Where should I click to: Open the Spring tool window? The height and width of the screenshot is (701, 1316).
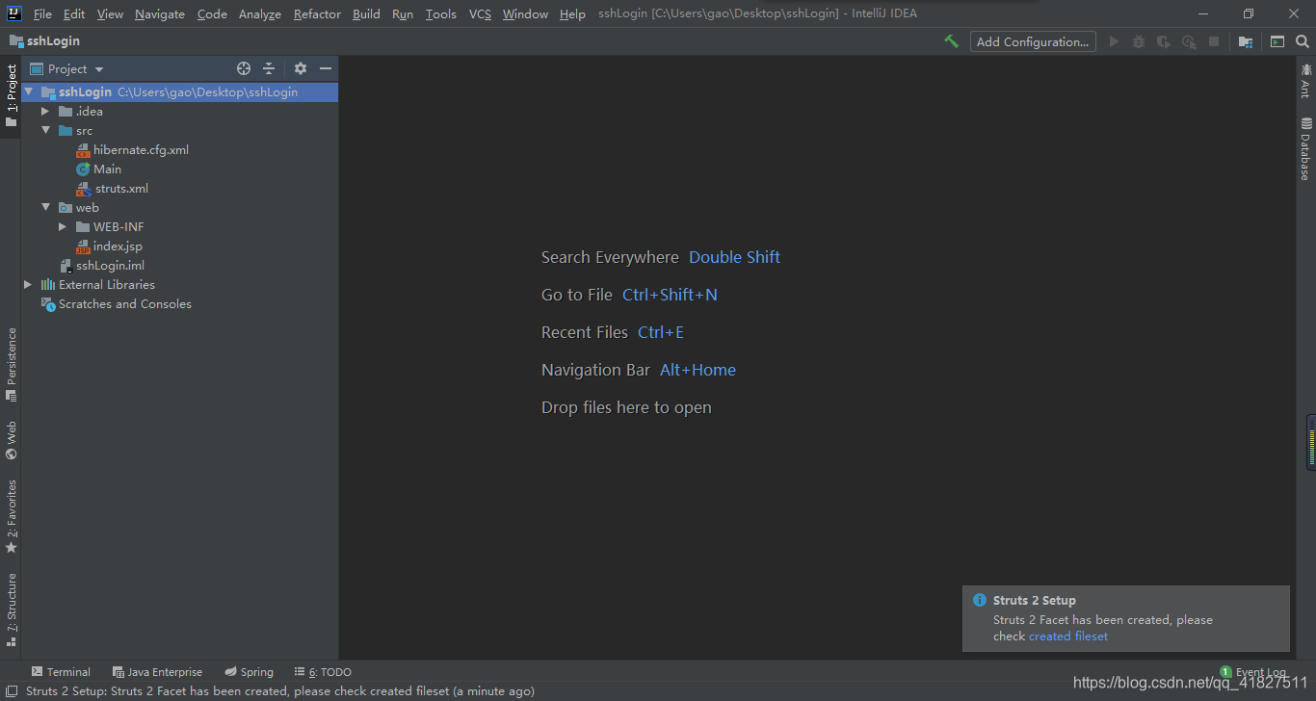coord(250,672)
